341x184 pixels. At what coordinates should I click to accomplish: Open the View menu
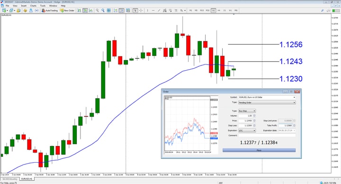tap(15, 6)
